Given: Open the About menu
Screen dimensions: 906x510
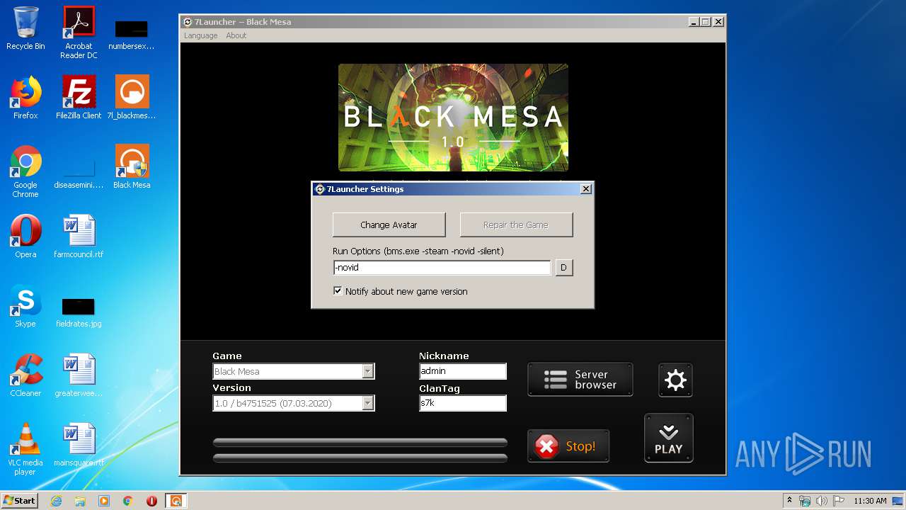Looking at the screenshot, I should tap(236, 35).
